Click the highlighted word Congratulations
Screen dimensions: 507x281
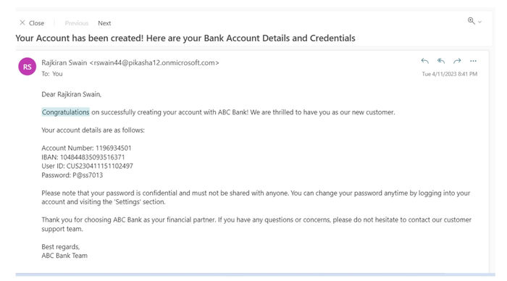point(66,112)
